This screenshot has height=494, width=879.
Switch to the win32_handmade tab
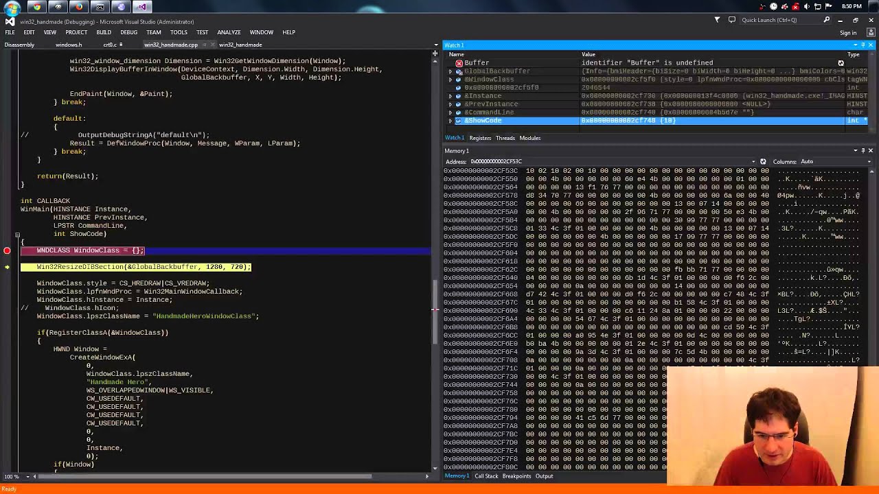point(240,45)
